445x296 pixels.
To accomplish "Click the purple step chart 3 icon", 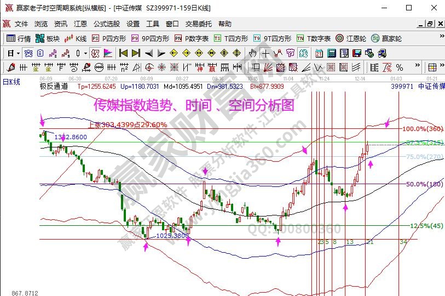I will coord(53,53).
